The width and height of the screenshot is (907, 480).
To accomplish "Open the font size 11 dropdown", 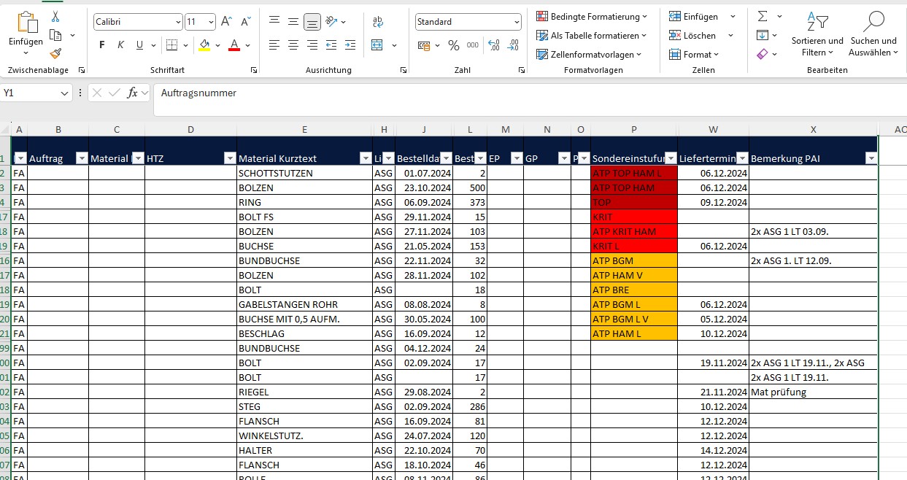I will point(211,22).
